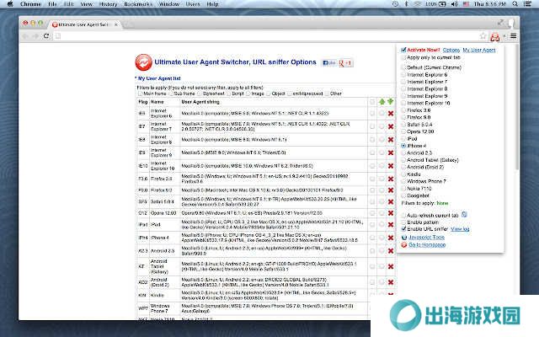Click the View log link
This screenshot has height=337, width=539.
coord(460,229)
